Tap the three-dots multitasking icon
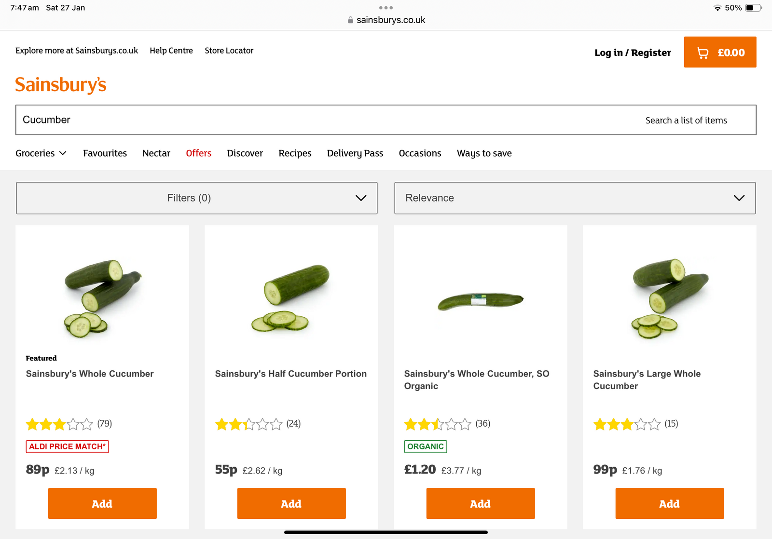This screenshot has width=772, height=539. coord(386,8)
